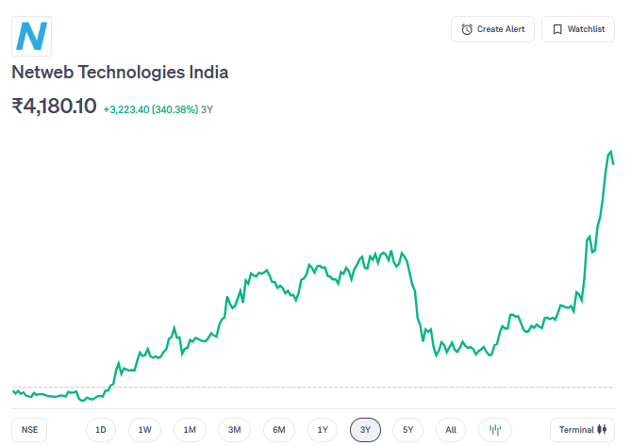This screenshot has height=446, width=631.
Task: Click the alarm clock icon for alerts
Action: click(467, 29)
